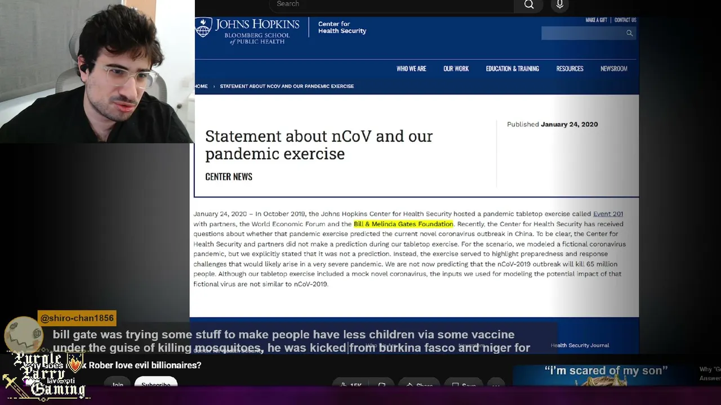Open the Newsroom menu
The height and width of the screenshot is (405, 721).
click(613, 69)
